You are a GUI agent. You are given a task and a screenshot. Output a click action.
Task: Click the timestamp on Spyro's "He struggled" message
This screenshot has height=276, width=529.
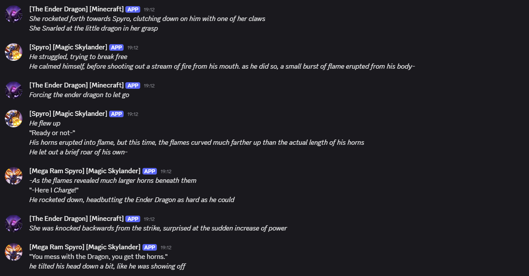point(133,47)
